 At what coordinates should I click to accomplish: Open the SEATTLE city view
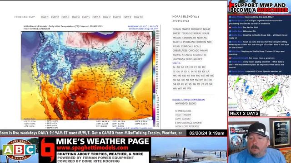click(177, 42)
